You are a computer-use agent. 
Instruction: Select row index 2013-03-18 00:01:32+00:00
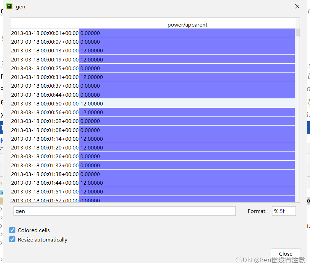(x=45, y=165)
